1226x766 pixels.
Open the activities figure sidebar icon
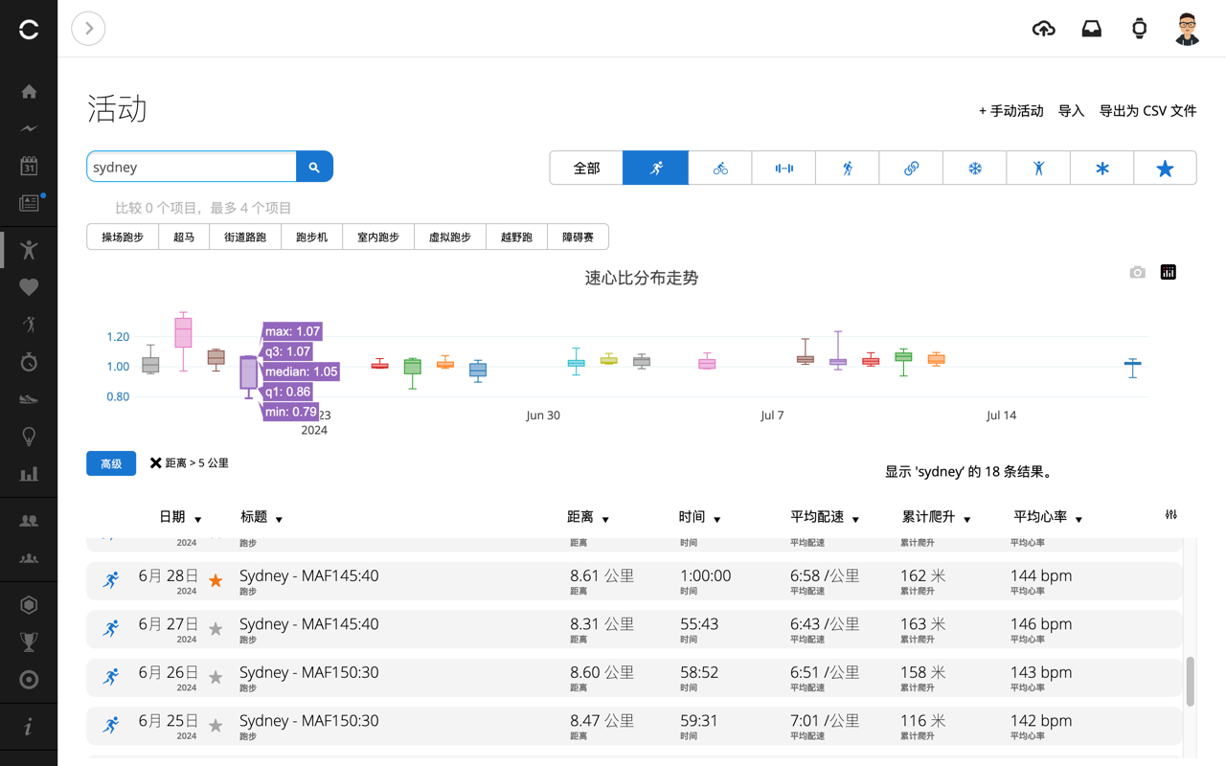tap(29, 250)
